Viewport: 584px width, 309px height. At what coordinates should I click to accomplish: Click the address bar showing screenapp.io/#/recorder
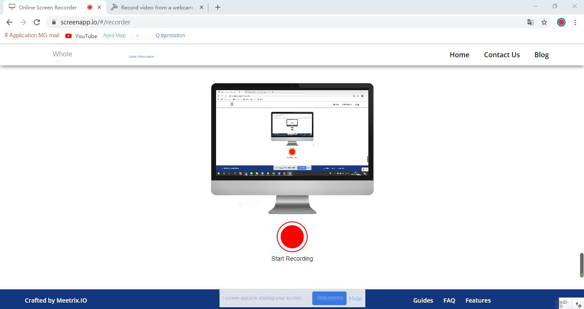click(x=257, y=22)
